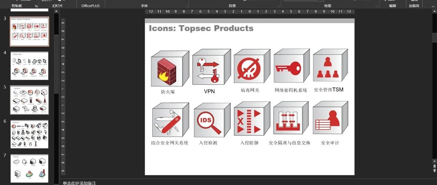Select slide 3 thumbnail
This screenshot has width=437, height=185.
(x=29, y=31)
